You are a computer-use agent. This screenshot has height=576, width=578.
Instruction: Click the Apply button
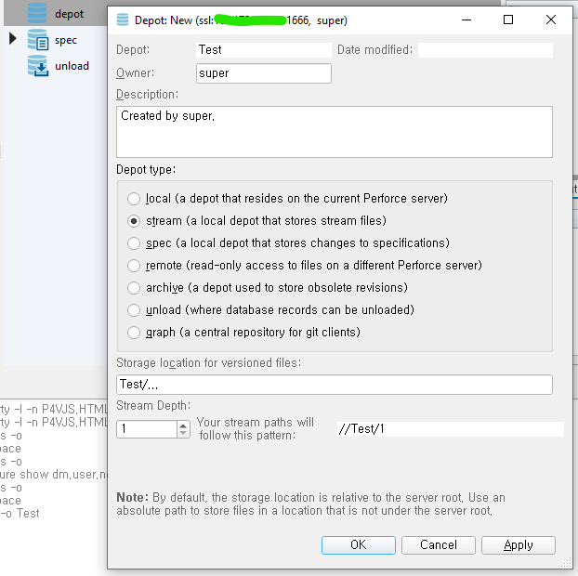519,544
